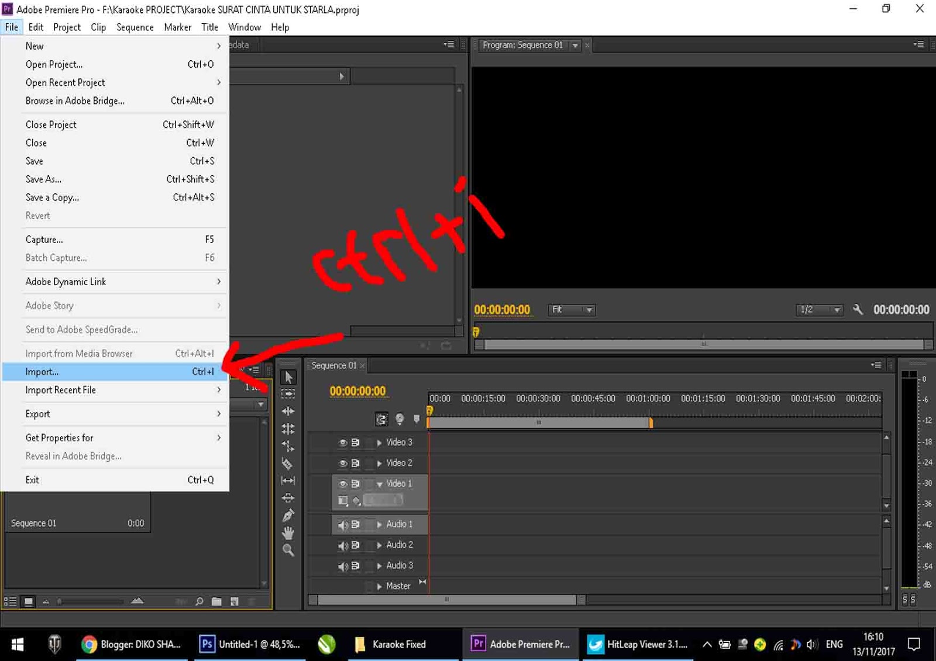Click Program Monitor yellow current timecode
The width and height of the screenshot is (936, 661).
pos(502,310)
